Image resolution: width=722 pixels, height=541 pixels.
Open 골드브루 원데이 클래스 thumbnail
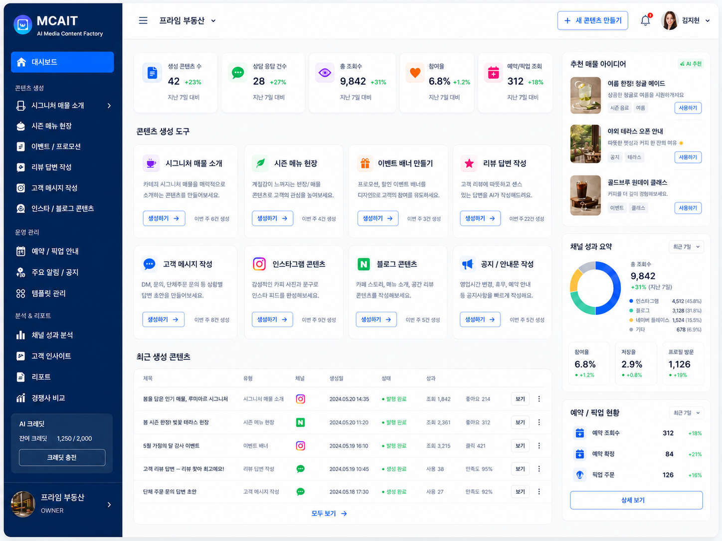pyautogui.click(x=585, y=195)
